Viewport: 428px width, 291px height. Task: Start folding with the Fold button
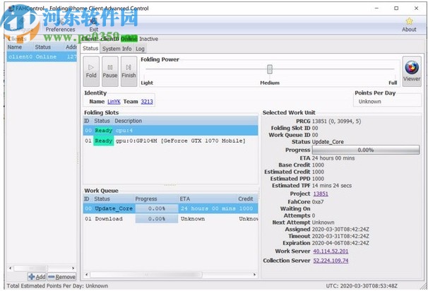click(x=91, y=71)
